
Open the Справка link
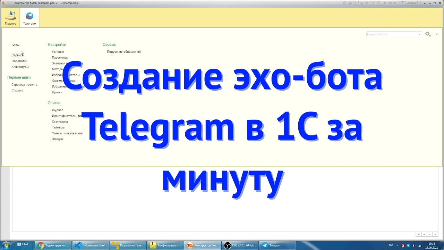[x=17, y=90]
